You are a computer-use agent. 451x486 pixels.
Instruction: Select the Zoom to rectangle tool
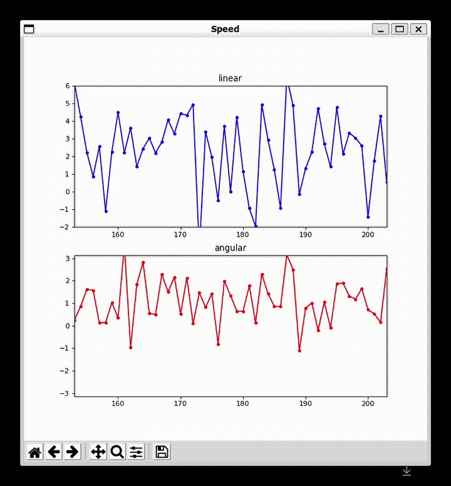(x=117, y=452)
